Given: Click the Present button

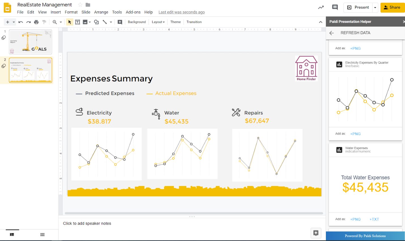Looking at the screenshot, I should click(x=358, y=7).
